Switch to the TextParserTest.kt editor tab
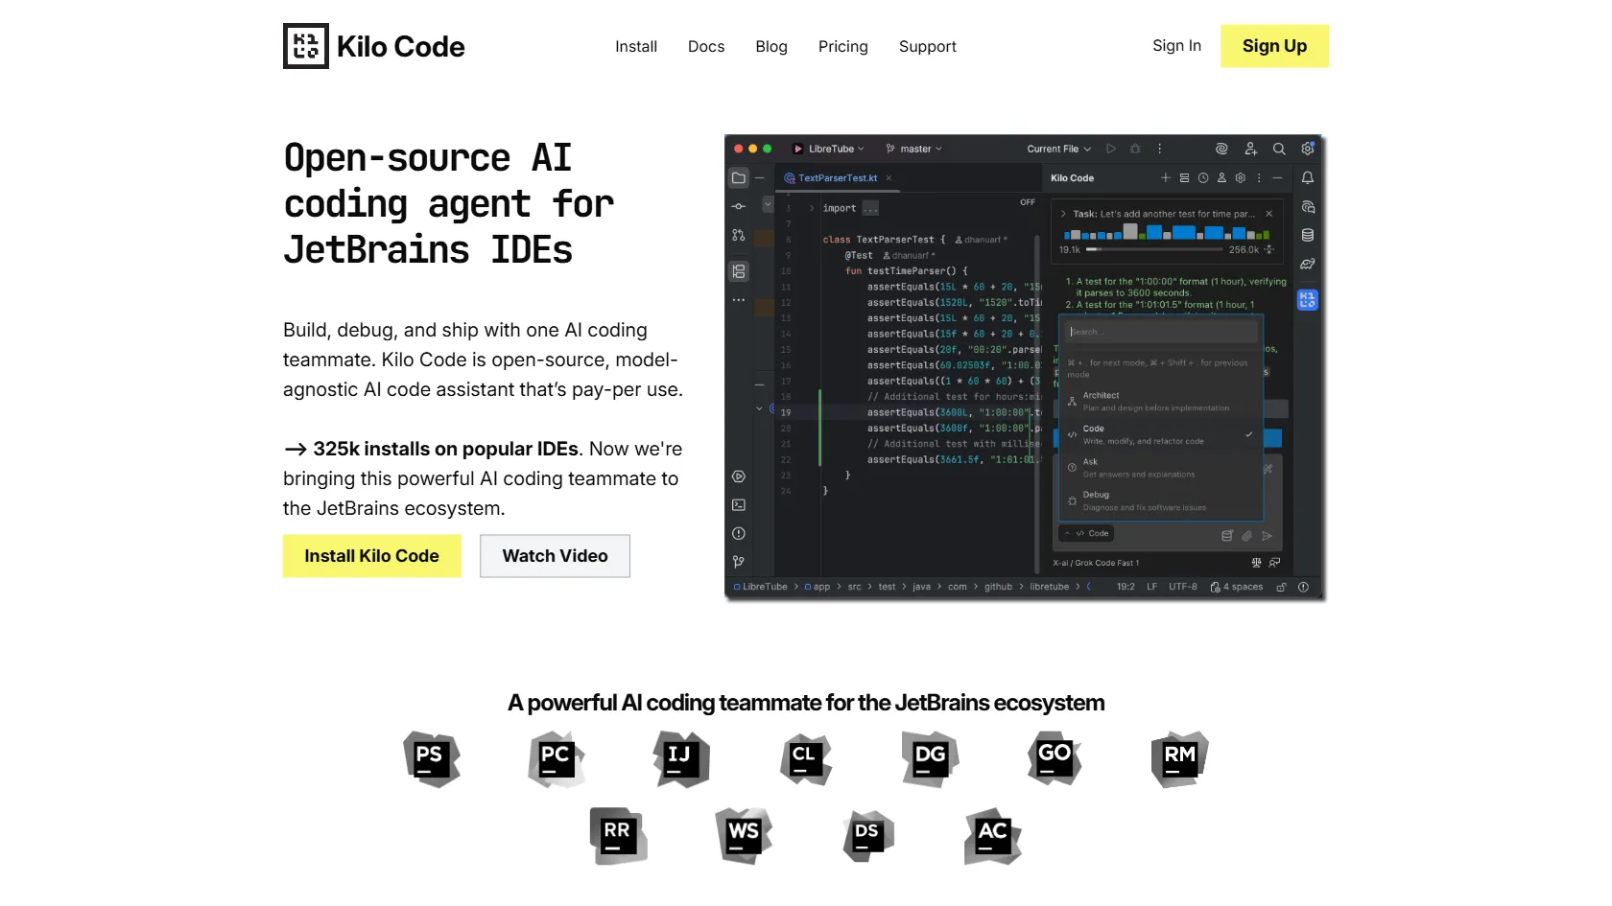1612x906 pixels. (x=837, y=178)
